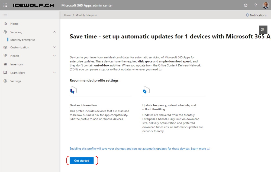Click the external link icon after Learn more
The height and width of the screenshot is (172, 271).
(x=208, y=149)
